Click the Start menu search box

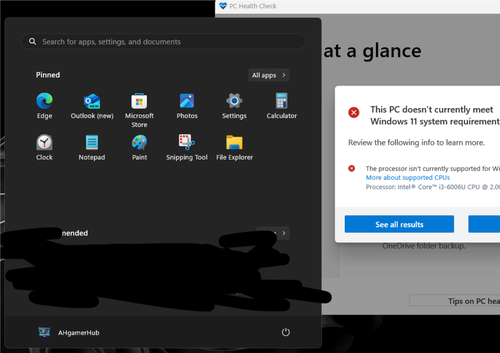pos(163,41)
